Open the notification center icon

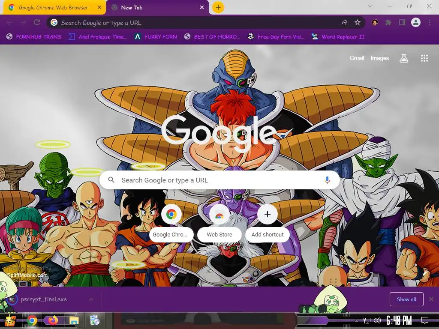point(425,320)
